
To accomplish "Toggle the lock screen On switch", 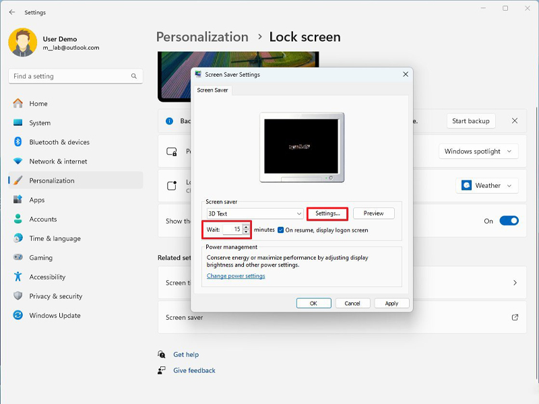I will (x=509, y=221).
